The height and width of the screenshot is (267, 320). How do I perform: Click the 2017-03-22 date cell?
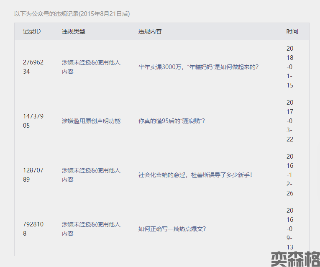[x=290, y=121]
